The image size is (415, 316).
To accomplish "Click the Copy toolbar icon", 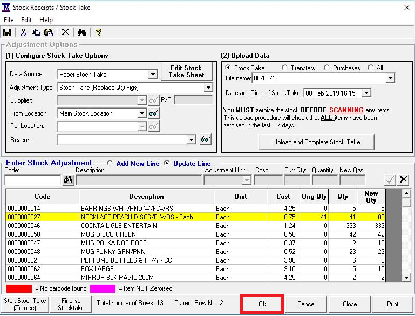I will (x=36, y=32).
